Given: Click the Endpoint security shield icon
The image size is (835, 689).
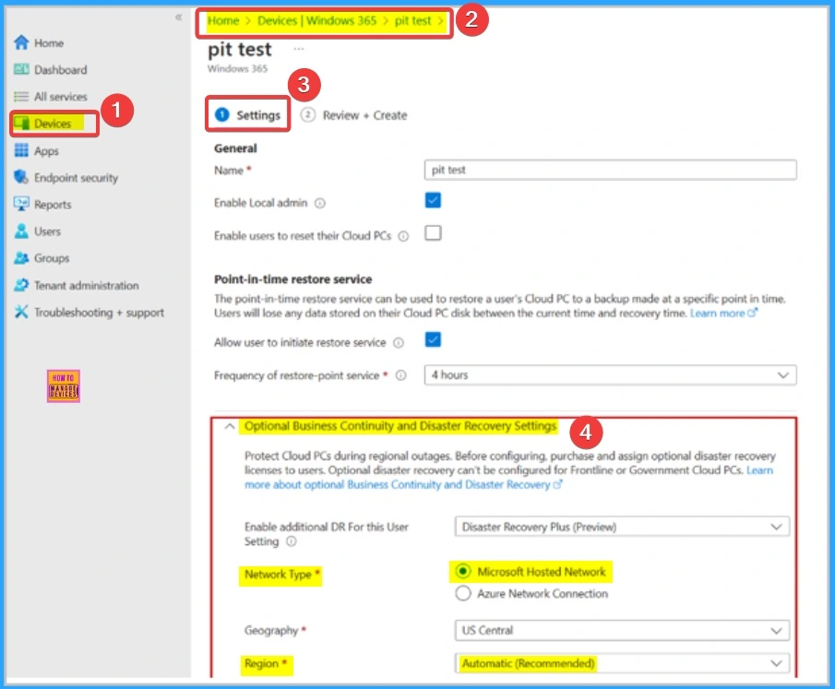Looking at the screenshot, I should (x=21, y=177).
